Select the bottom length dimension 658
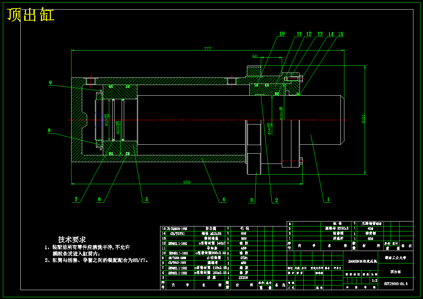Viewport: 423px width, 299px height. tap(187, 182)
